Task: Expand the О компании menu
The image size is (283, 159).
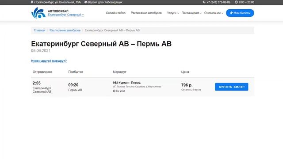Action: pyautogui.click(x=214, y=13)
